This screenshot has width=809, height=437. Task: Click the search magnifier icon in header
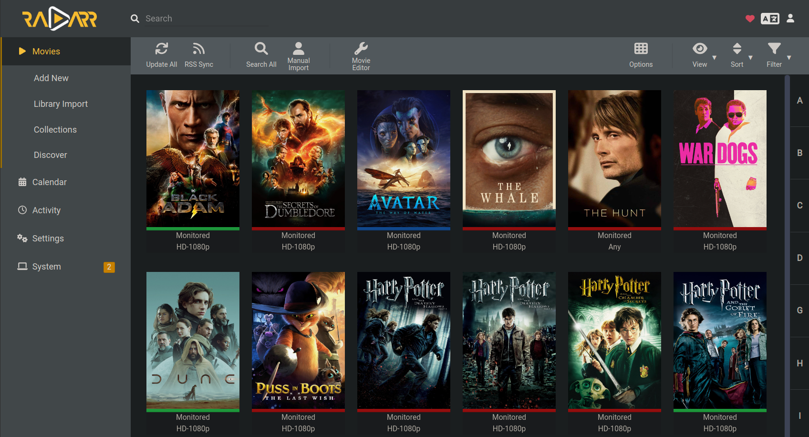pos(135,19)
